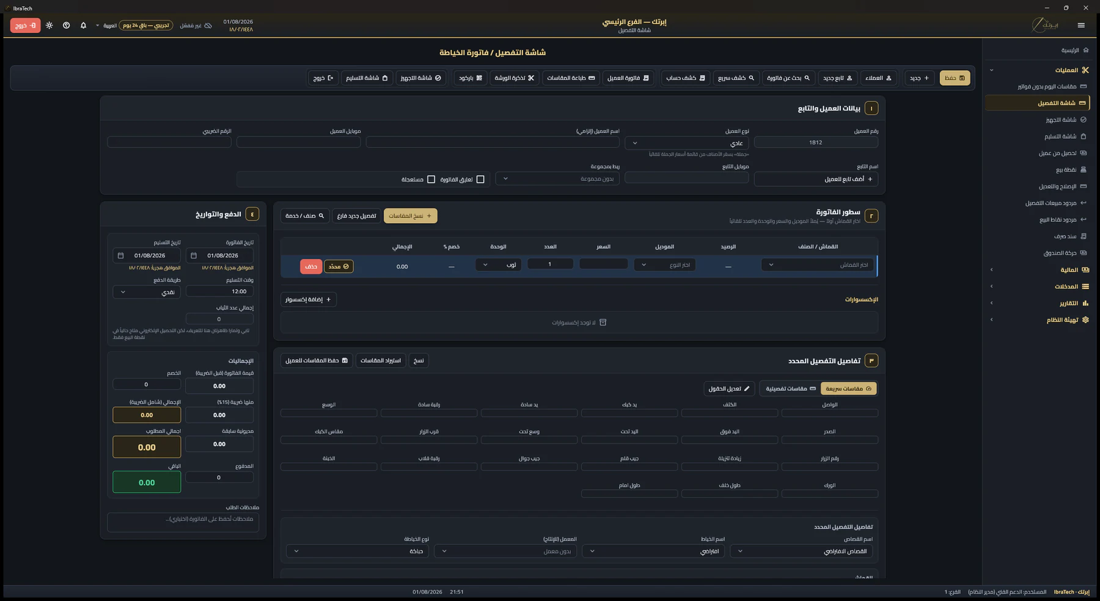Check the مستعجلة (urgent) checkbox
1100x601 pixels.
click(431, 180)
